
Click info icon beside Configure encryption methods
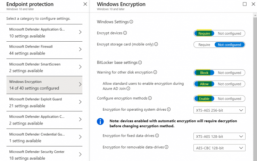click(150, 98)
